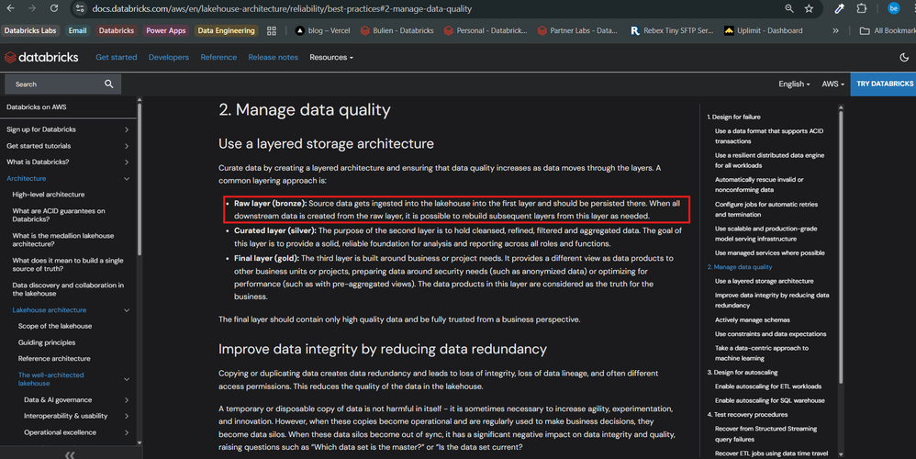Toggle dark mode with the moon icon
The width and height of the screenshot is (916, 459).
[x=904, y=57]
